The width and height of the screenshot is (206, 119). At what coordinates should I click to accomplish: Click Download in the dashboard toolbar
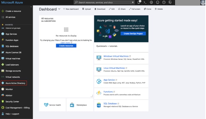(100, 9)
